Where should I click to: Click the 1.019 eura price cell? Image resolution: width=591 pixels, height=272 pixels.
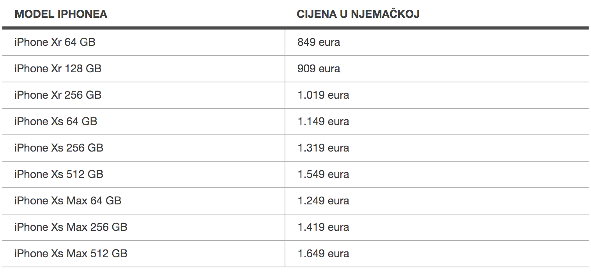pyautogui.click(x=323, y=95)
